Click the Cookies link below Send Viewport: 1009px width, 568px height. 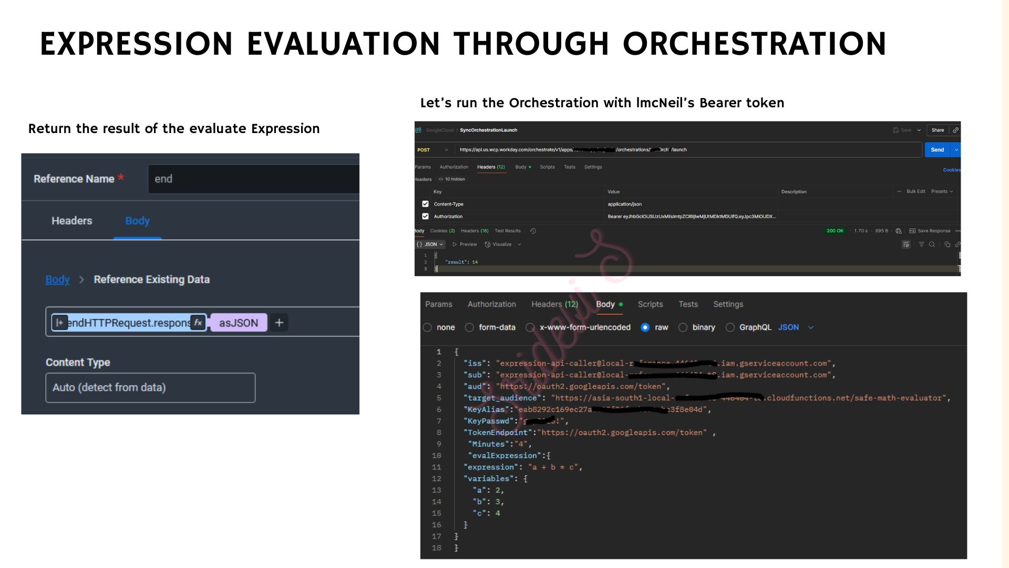click(952, 170)
